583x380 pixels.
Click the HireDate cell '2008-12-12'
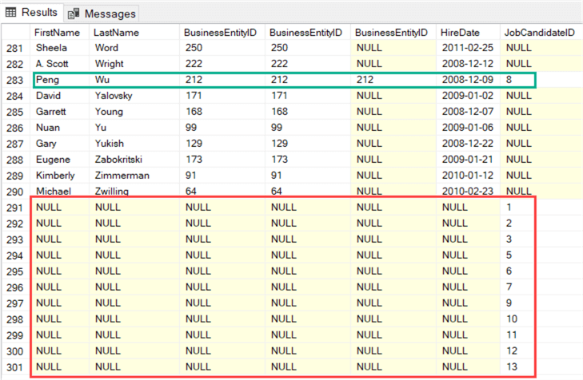pyautogui.click(x=468, y=64)
